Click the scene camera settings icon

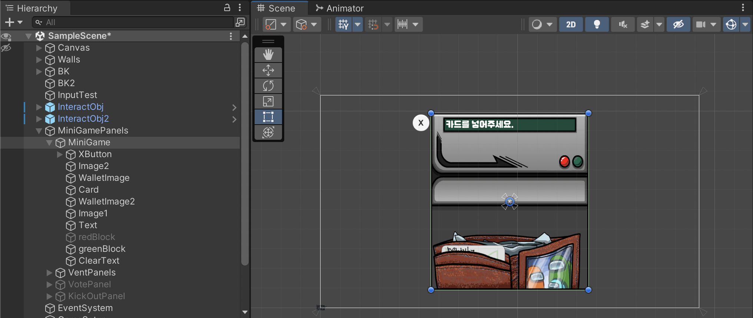(701, 24)
